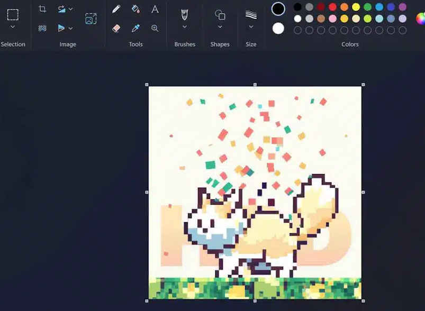Choose the light blue color swatch
The width and height of the screenshot is (425, 311).
[379, 7]
